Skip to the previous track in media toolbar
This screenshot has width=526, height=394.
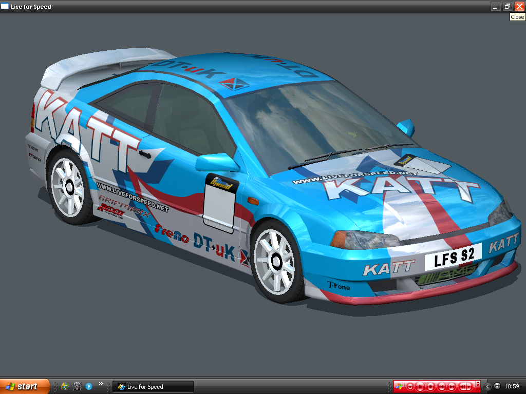[x=441, y=387]
